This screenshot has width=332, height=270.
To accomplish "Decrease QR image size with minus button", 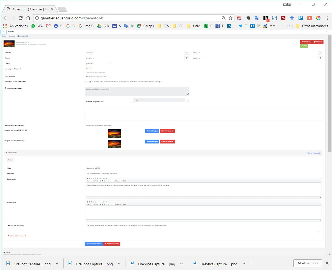I will (x=132, y=101).
